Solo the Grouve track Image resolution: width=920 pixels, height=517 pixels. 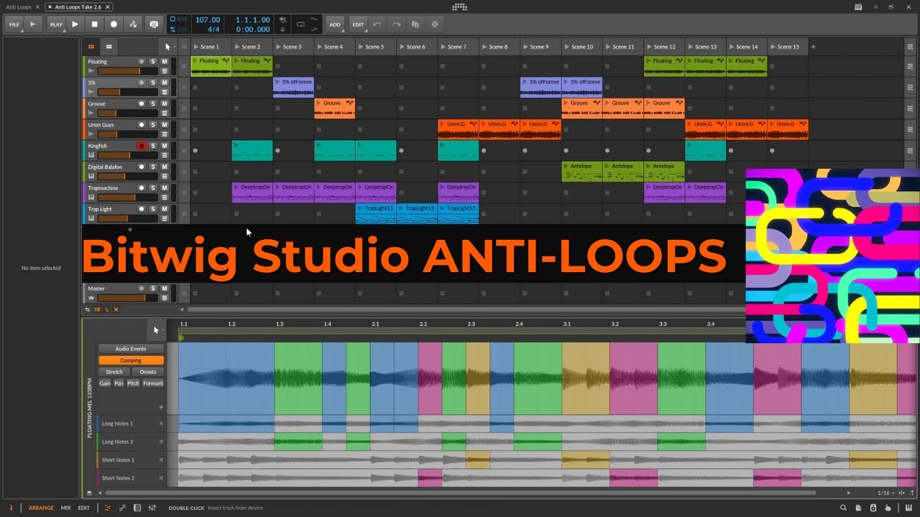153,103
